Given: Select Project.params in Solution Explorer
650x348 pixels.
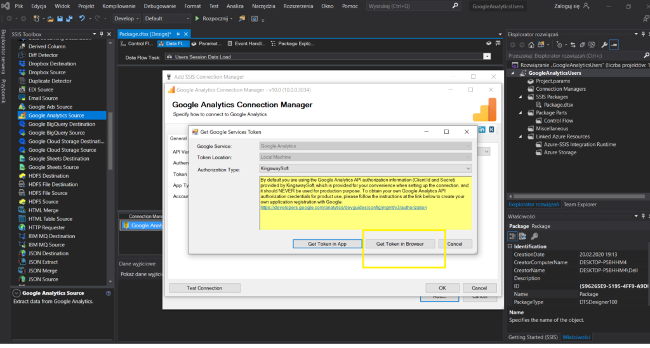Looking at the screenshot, I should point(553,81).
